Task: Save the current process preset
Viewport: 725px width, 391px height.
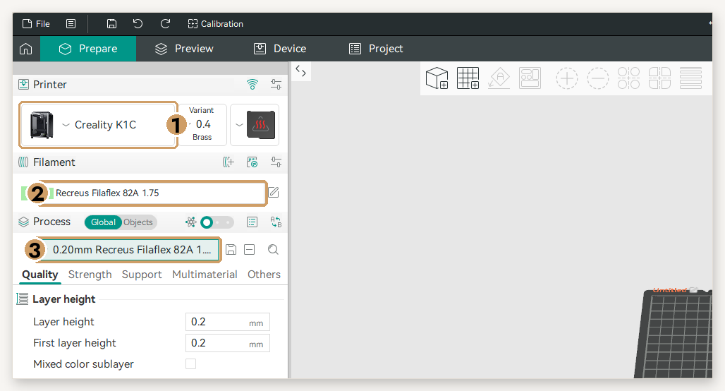Action: point(231,250)
